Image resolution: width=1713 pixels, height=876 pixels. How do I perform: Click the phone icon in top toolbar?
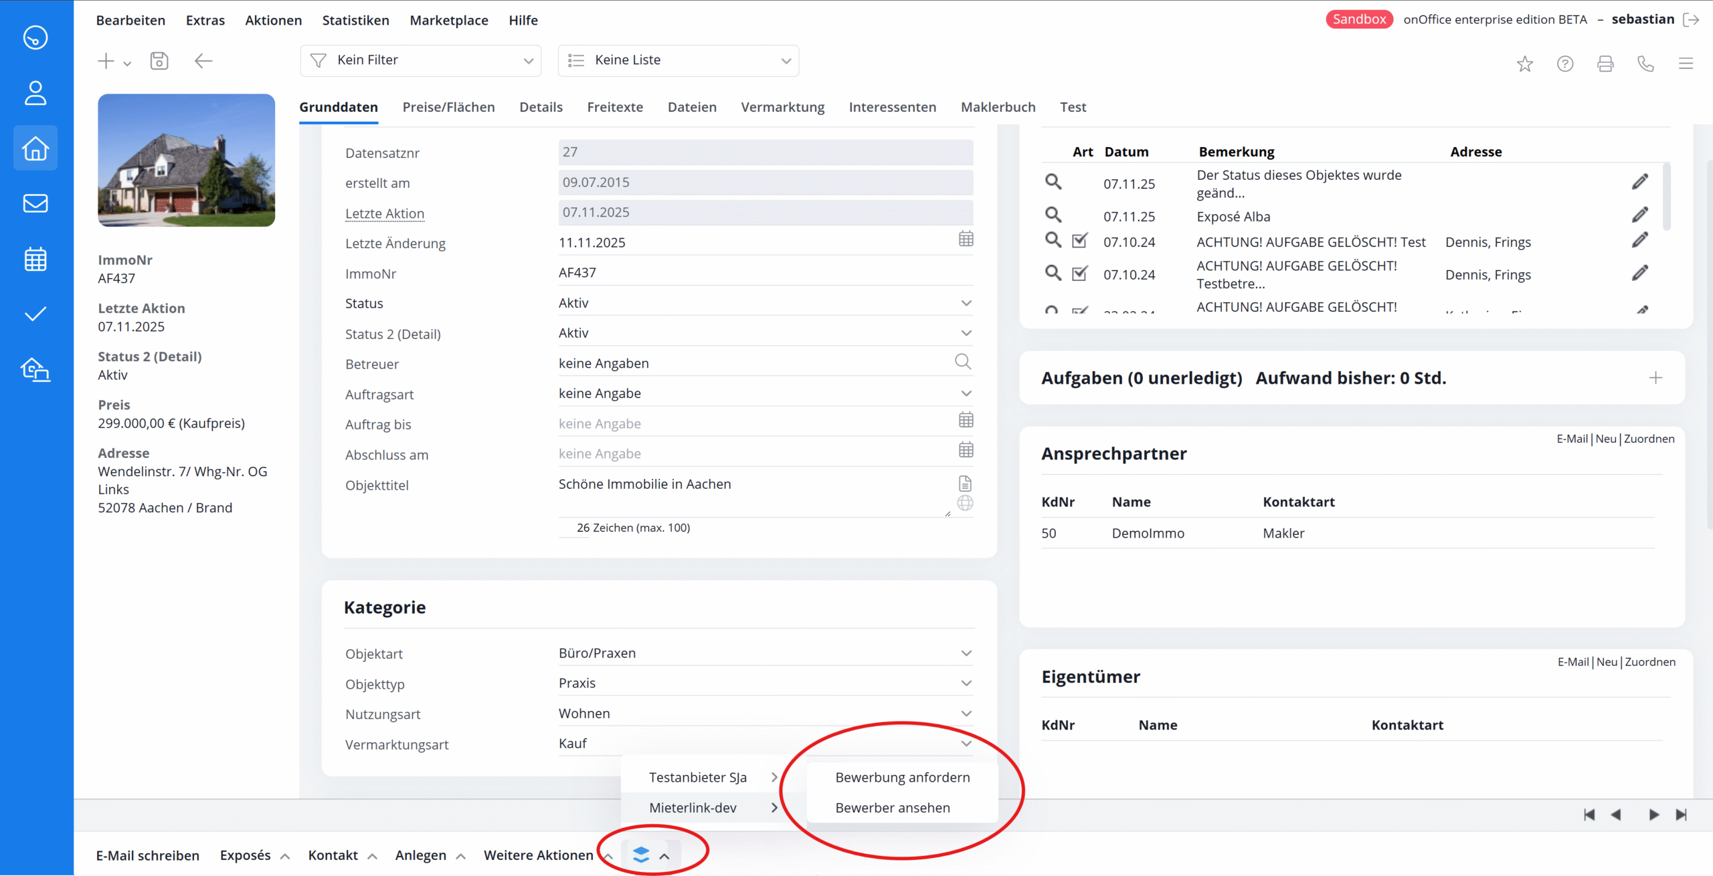pos(1645,64)
